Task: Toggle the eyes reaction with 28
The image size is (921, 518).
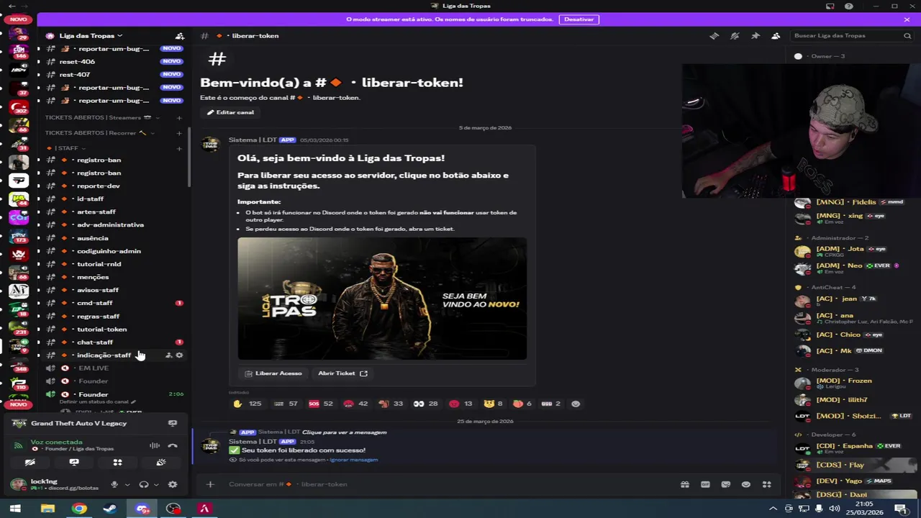Action: (x=425, y=404)
